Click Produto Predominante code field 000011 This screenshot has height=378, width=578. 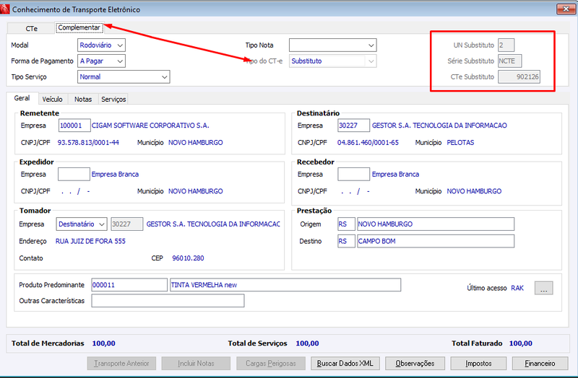point(129,285)
